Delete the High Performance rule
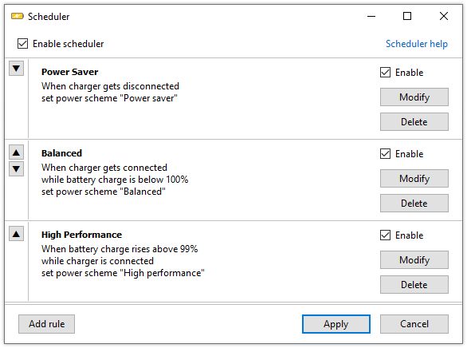The width and height of the screenshot is (467, 348). (x=414, y=284)
